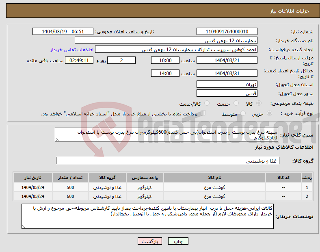Click the requester field احمد کوهی
The image size is (320, 252).
tap(176, 50)
